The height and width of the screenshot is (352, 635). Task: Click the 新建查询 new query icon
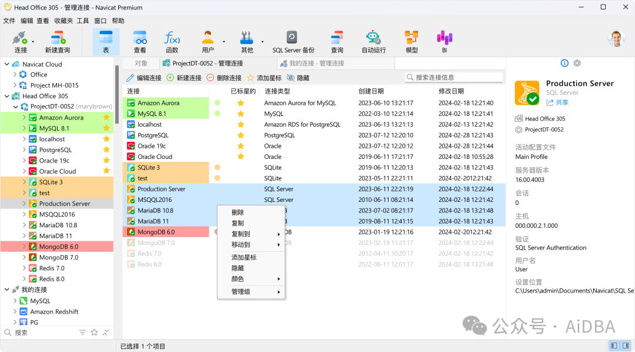pyautogui.click(x=58, y=38)
